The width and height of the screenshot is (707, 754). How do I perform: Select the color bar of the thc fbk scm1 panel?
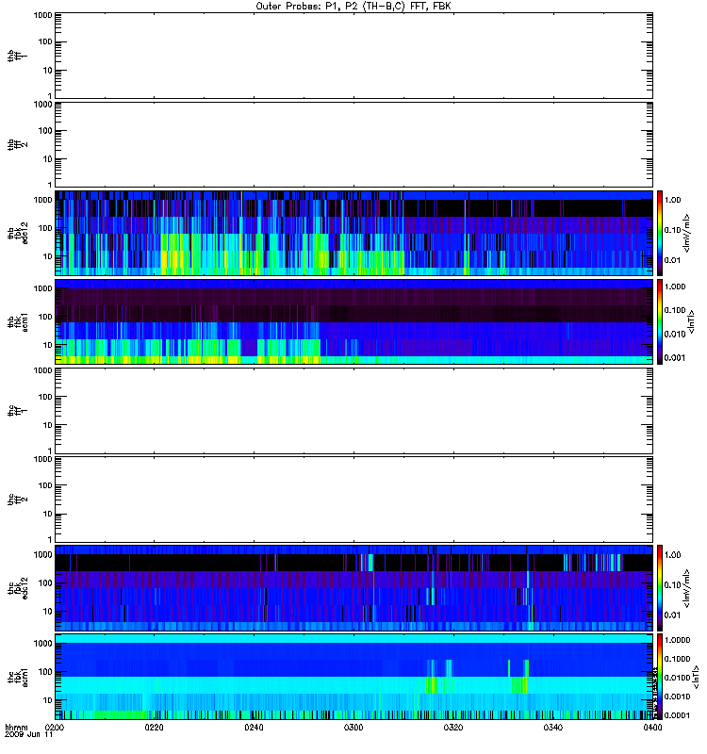pyautogui.click(x=660, y=677)
